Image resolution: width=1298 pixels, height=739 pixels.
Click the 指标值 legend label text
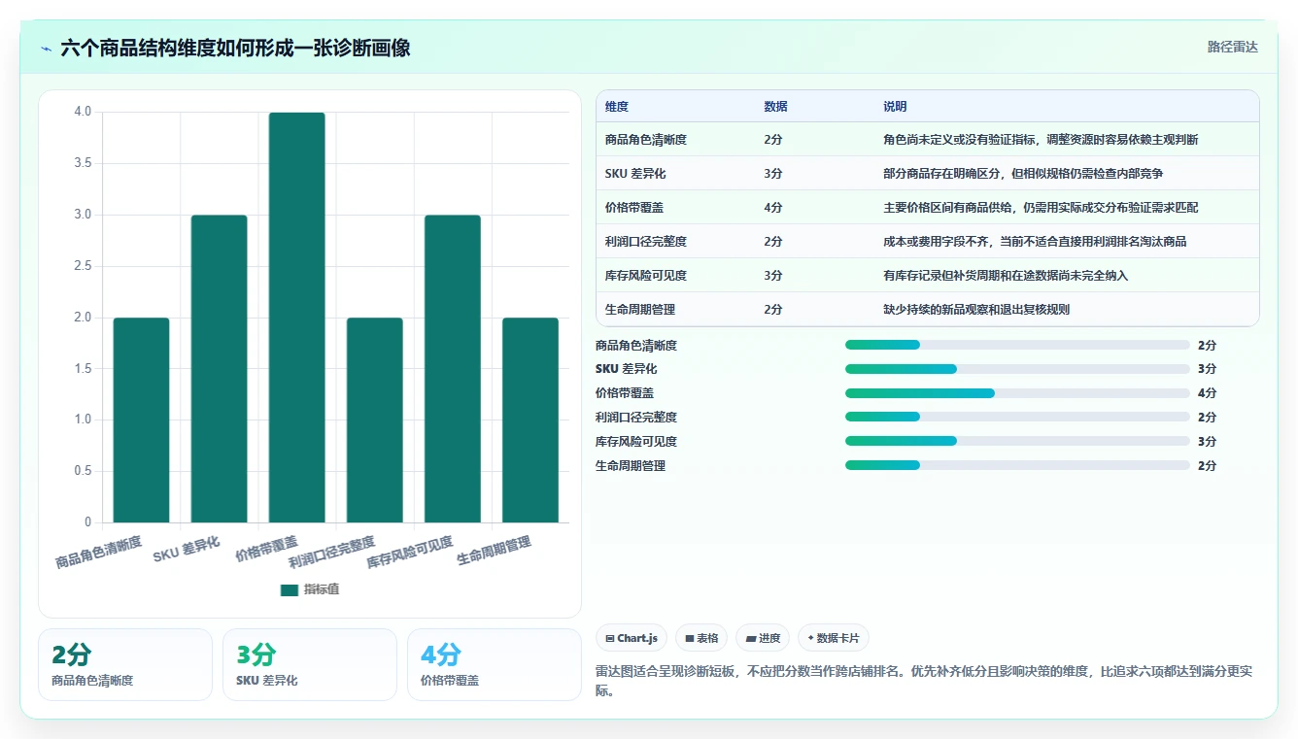coord(322,589)
